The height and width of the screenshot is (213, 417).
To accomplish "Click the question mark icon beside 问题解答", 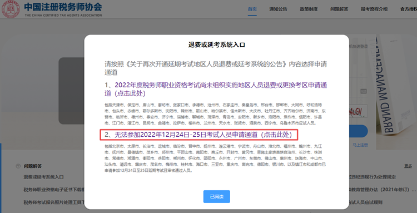I will 18,166.
